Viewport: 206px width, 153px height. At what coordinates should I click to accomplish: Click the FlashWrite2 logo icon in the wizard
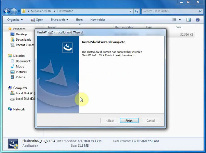[x=68, y=48]
